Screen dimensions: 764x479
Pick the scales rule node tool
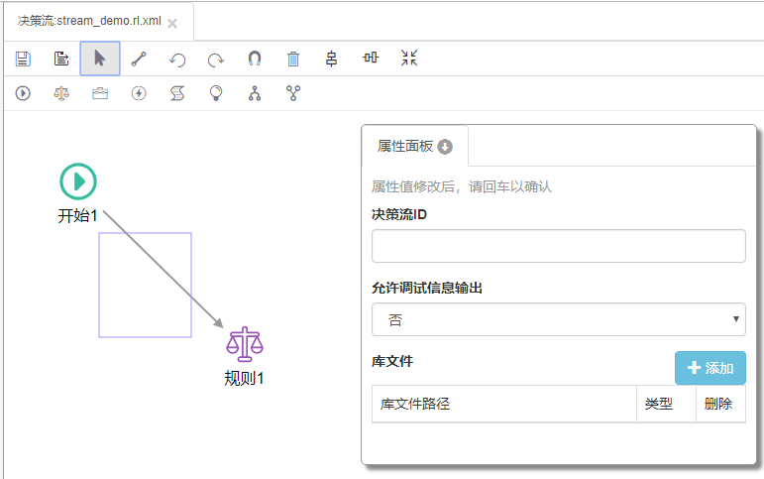61,93
